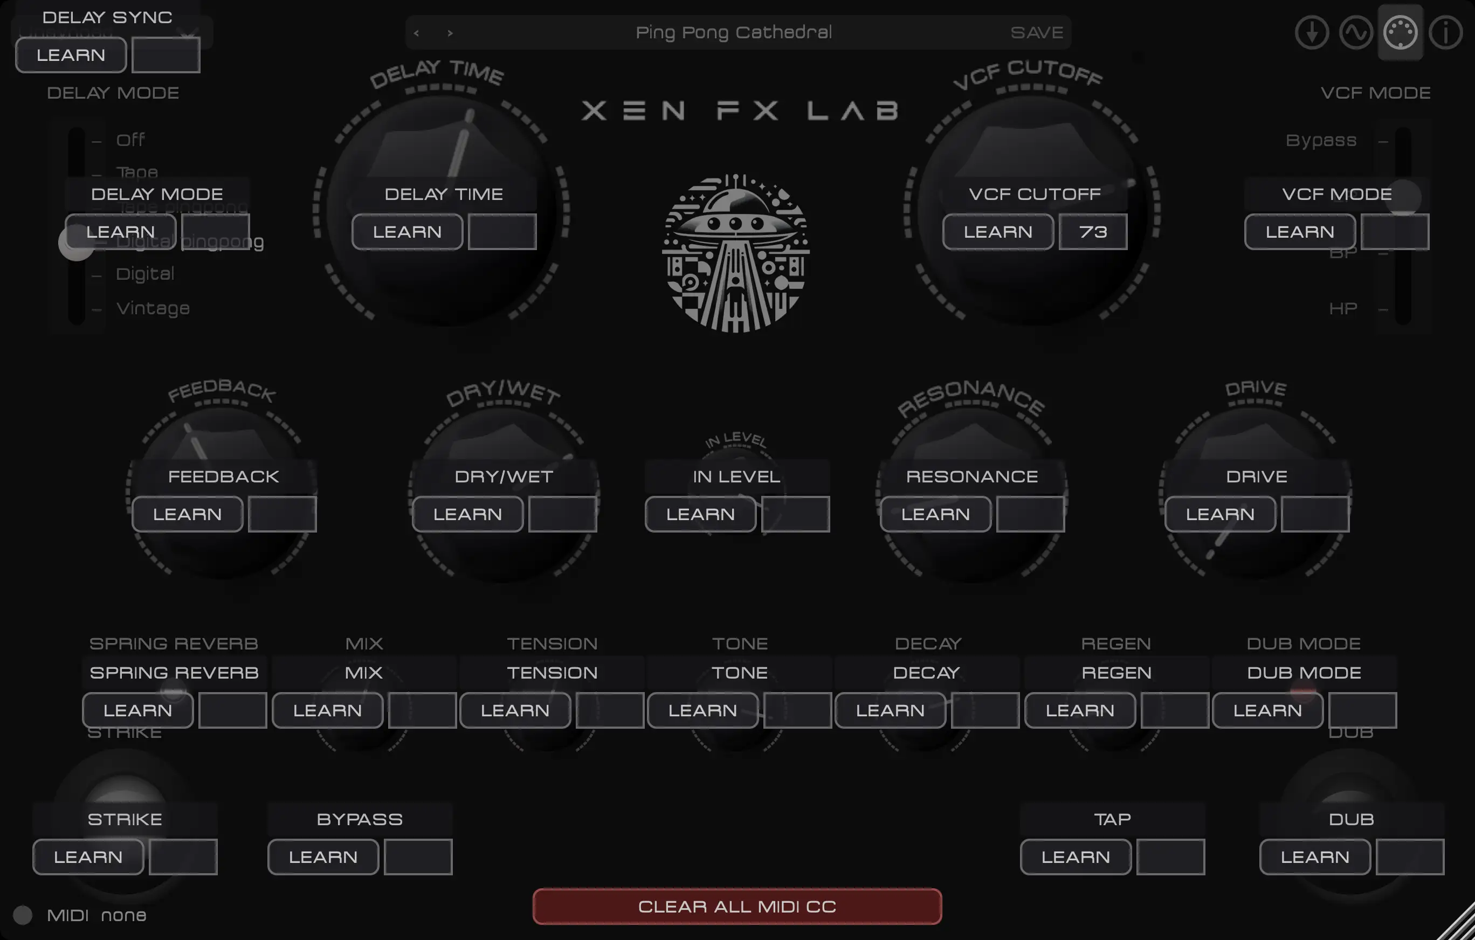Toggle the MIDI learn connector icon
The height and width of the screenshot is (940, 1475).
pos(1400,32)
